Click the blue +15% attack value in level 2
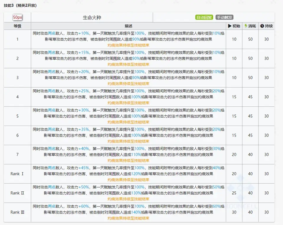This screenshot has height=225, width=283. click(84, 53)
